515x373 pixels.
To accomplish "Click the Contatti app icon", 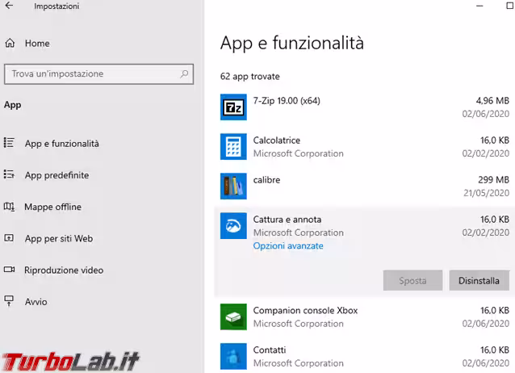I will 233,356.
